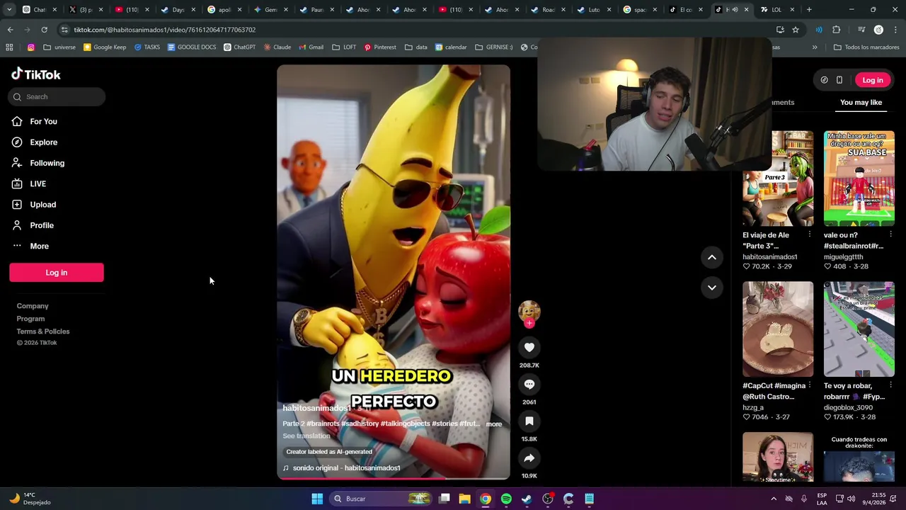Switch to You may like tab
The height and width of the screenshot is (510, 906).
pos(861,103)
